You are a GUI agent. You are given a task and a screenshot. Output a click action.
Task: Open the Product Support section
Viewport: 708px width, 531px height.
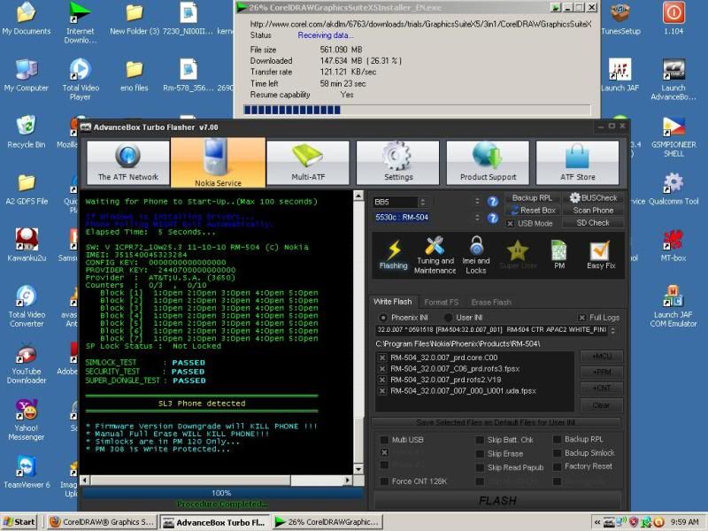488,162
